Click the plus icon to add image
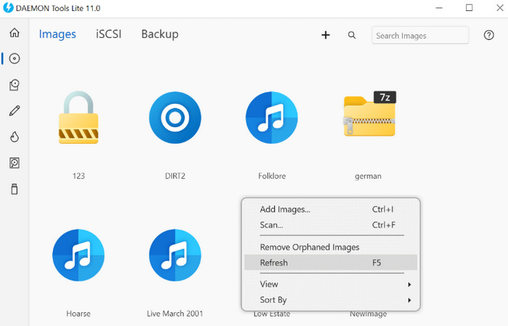The height and width of the screenshot is (326, 508). (x=326, y=35)
